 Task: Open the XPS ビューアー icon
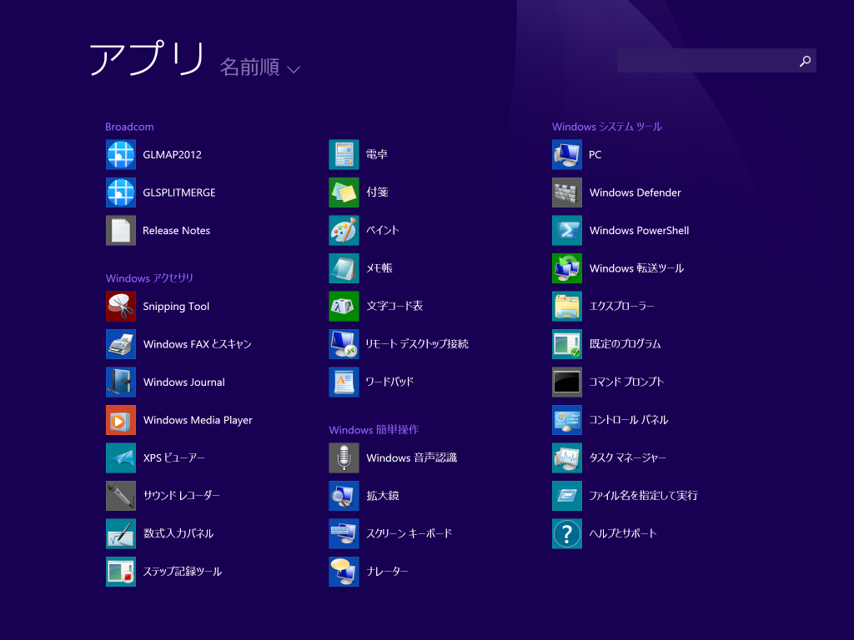[x=120, y=457]
